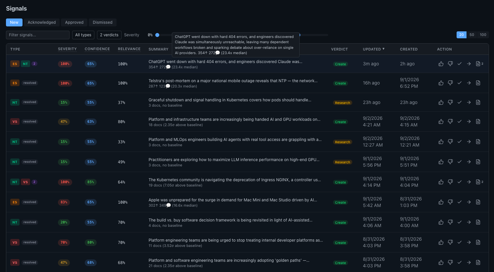Thumbs down the MLOps engineers AI agents signal
Viewport: 494px width, 272px height.
point(450,142)
